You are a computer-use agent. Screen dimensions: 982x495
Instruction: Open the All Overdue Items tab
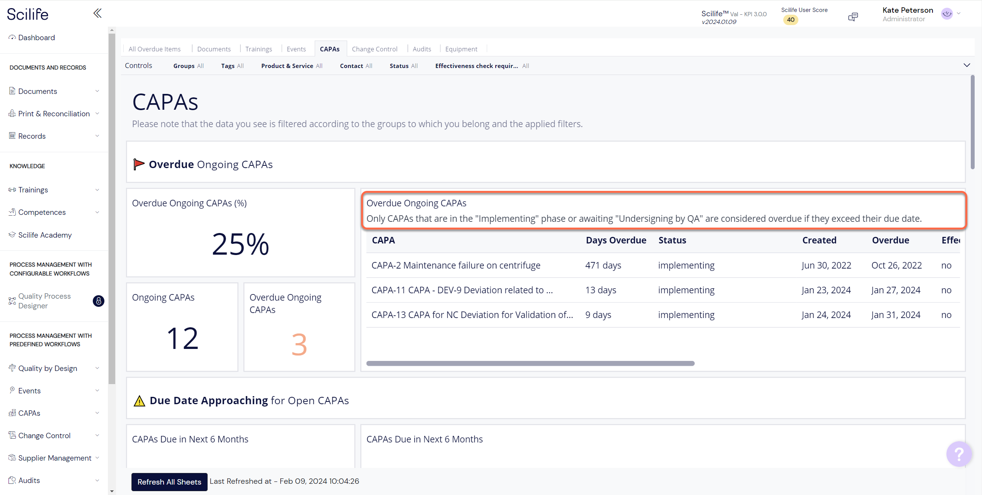coord(154,49)
